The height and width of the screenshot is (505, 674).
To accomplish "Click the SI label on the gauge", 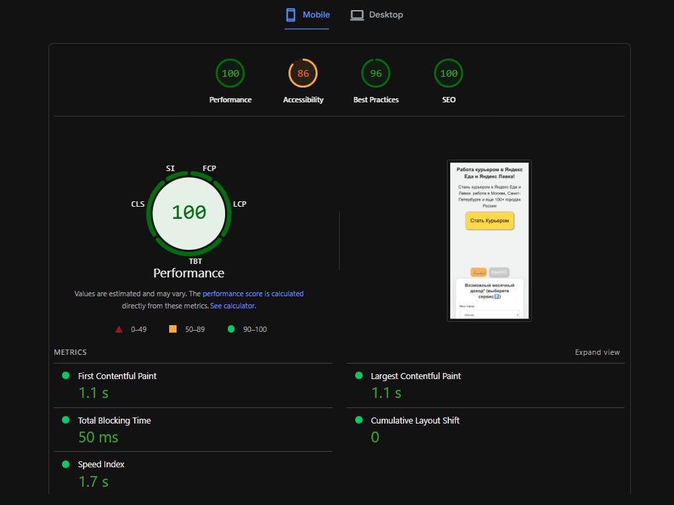I will click(171, 168).
